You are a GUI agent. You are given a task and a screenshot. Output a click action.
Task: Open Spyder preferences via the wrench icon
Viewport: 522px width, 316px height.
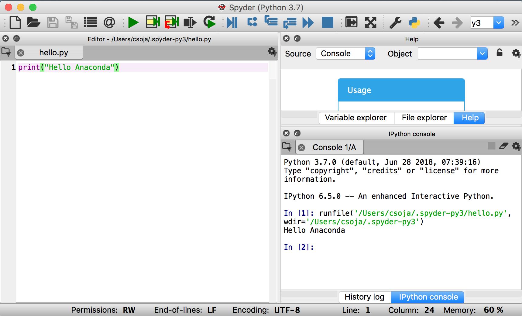(395, 22)
